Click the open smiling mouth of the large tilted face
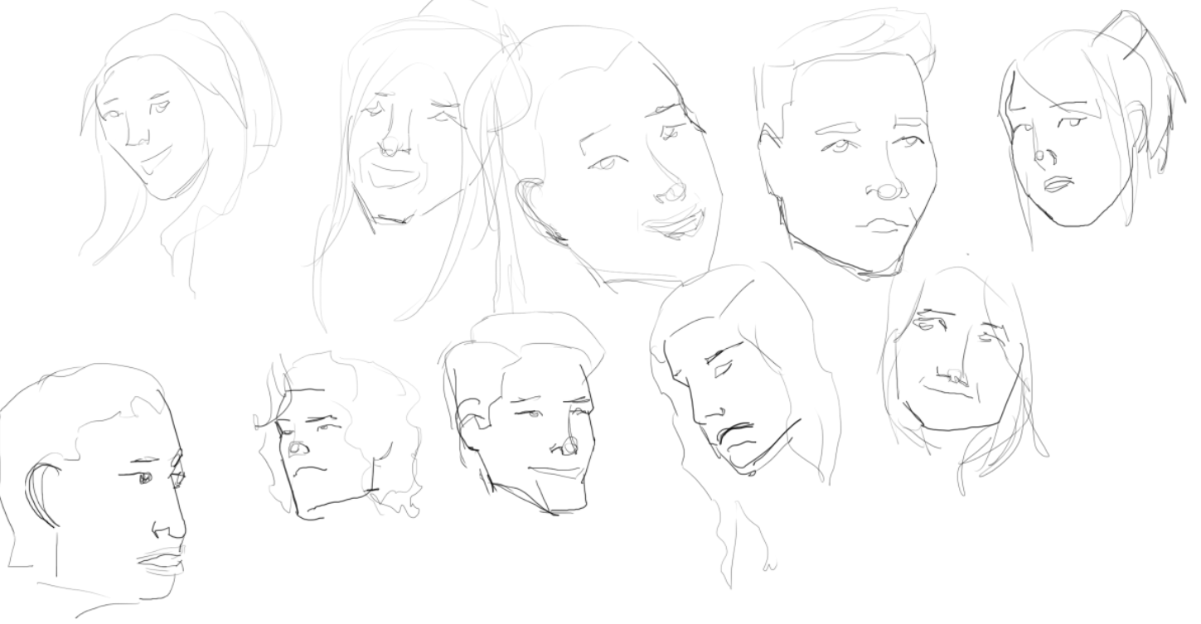This screenshot has width=1201, height=624. coord(675,223)
